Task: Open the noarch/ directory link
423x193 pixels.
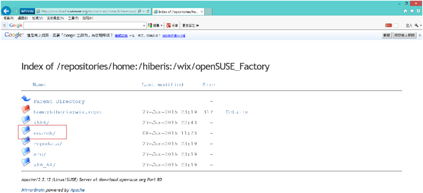Action: [x=44, y=133]
